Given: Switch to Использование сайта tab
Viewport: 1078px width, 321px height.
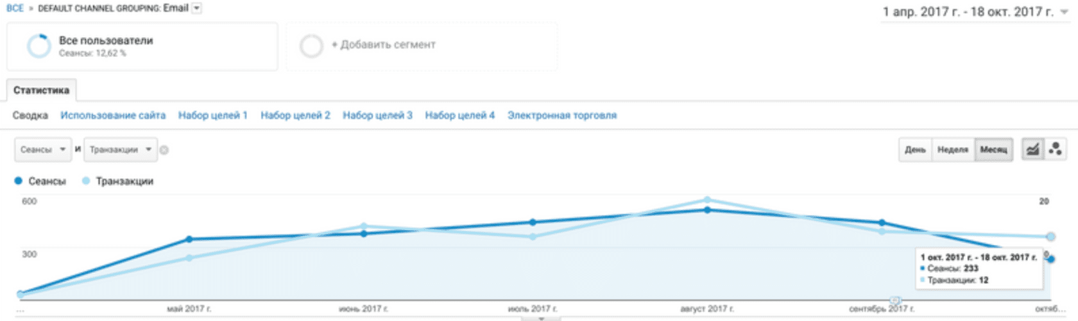Looking at the screenshot, I should click(113, 115).
